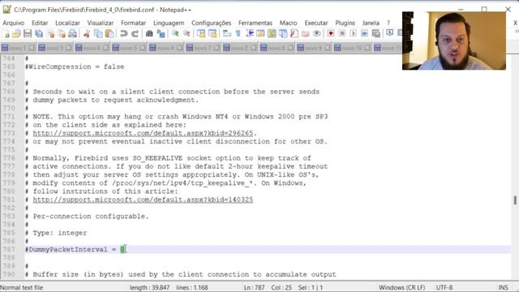
Task: Close the novo 9 tab
Action: coord(328,48)
